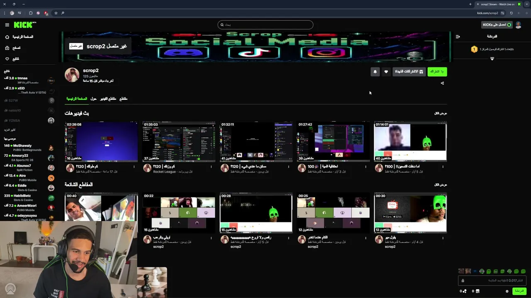This screenshot has width=531, height=298.
Task: Open the 00:22 clip thumbnail
Action: (179, 212)
